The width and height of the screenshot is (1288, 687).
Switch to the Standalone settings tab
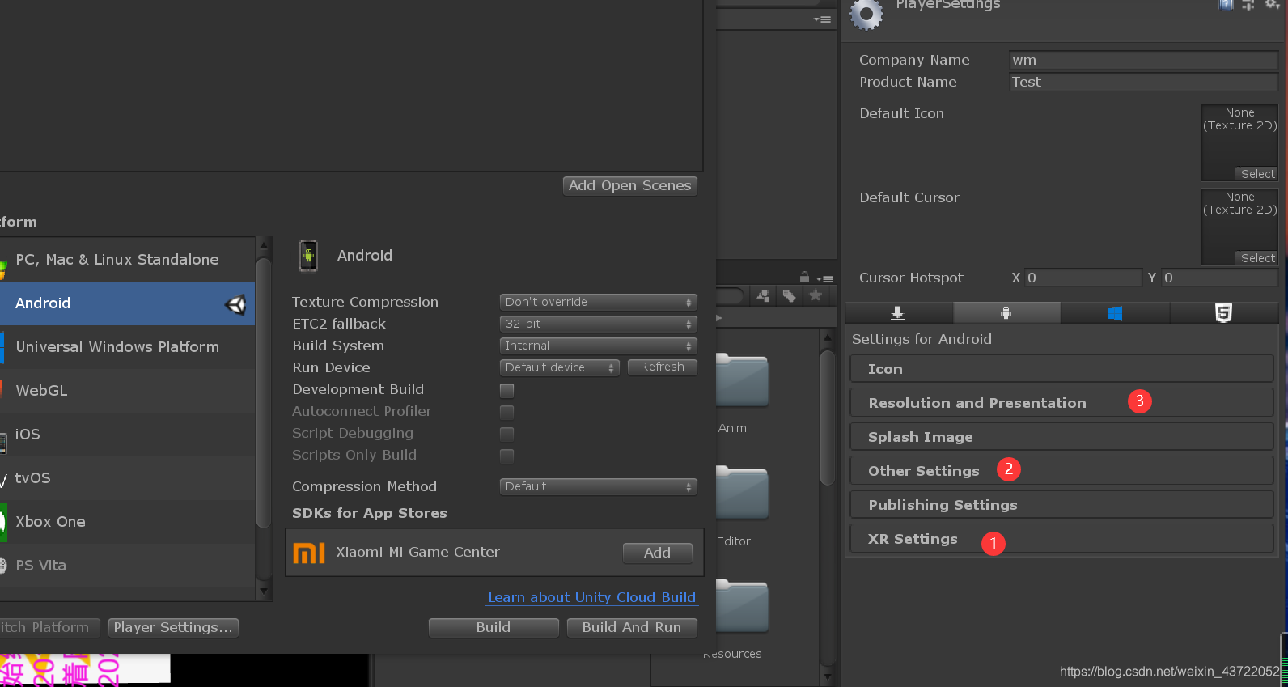point(898,313)
